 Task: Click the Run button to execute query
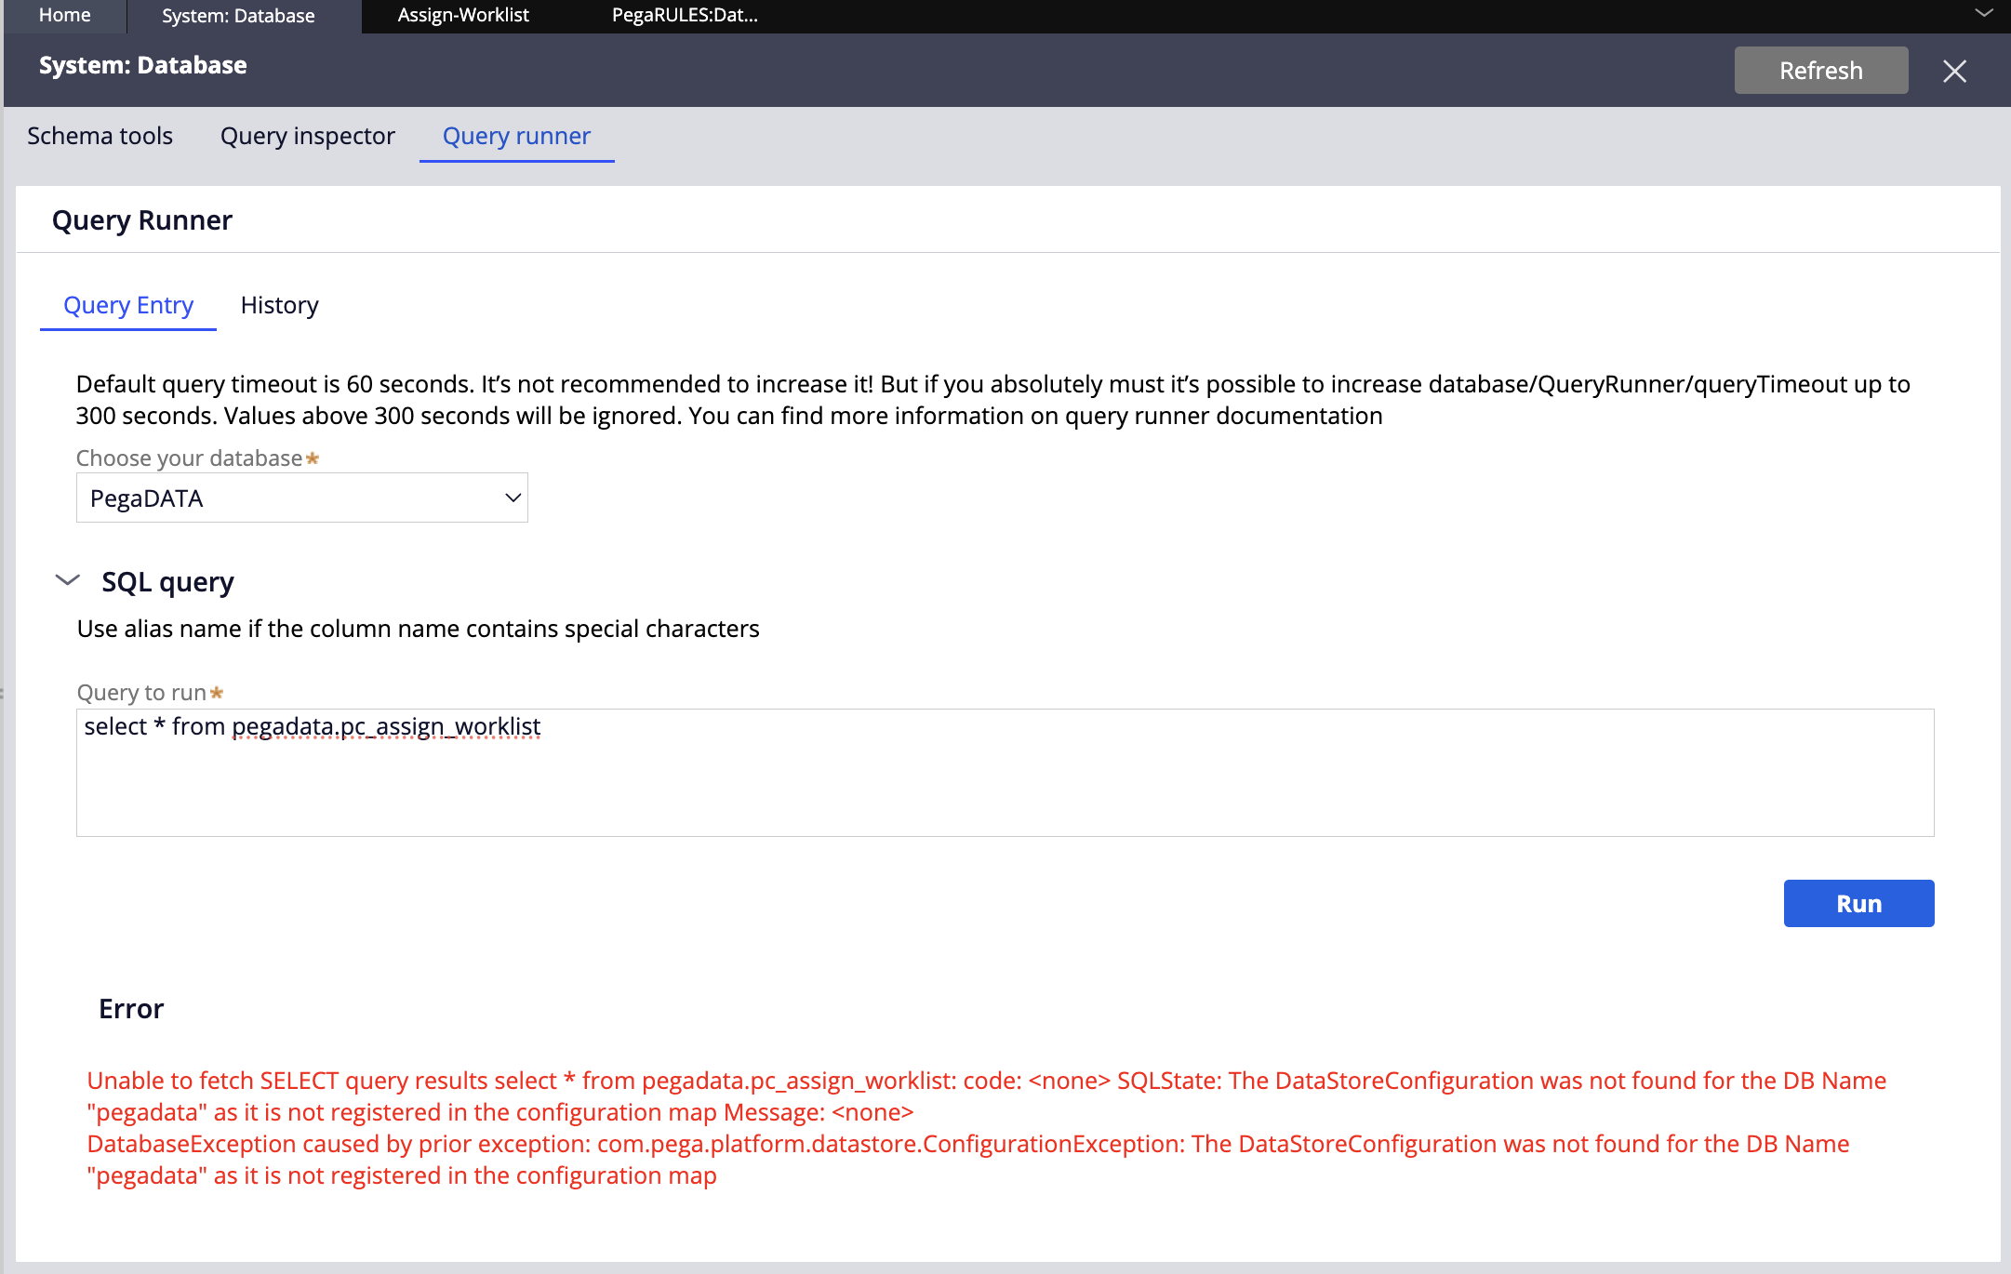(x=1858, y=902)
